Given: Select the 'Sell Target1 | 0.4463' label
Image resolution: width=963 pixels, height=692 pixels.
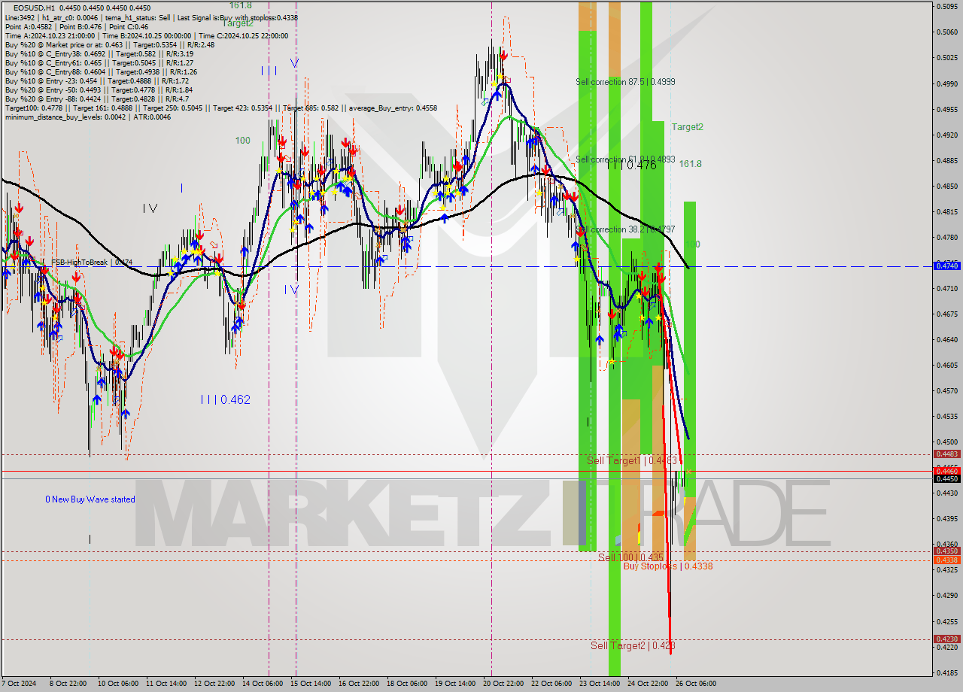Looking at the screenshot, I should [x=633, y=460].
